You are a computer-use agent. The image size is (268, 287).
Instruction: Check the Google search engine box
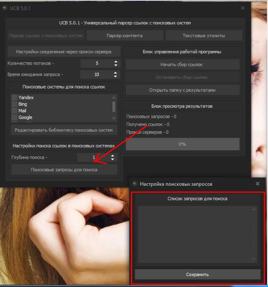tap(14, 117)
